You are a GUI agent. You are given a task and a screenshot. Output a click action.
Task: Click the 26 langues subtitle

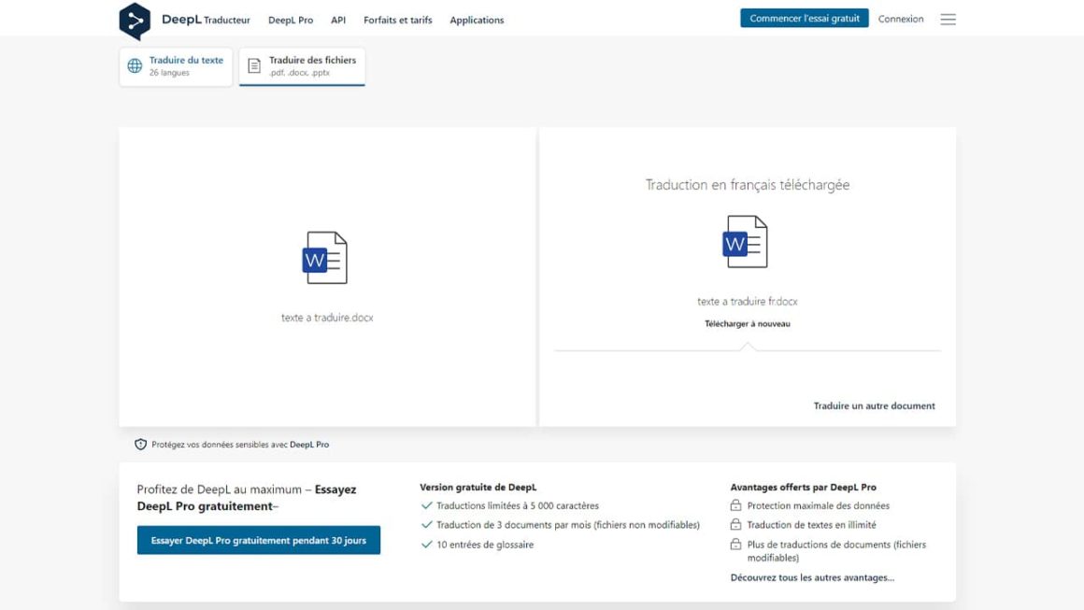tap(169, 73)
